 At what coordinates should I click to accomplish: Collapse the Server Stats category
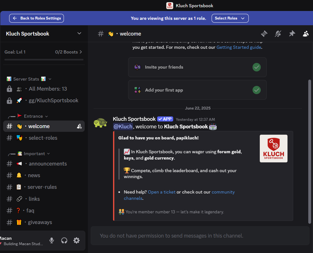pyautogui.click(x=29, y=79)
